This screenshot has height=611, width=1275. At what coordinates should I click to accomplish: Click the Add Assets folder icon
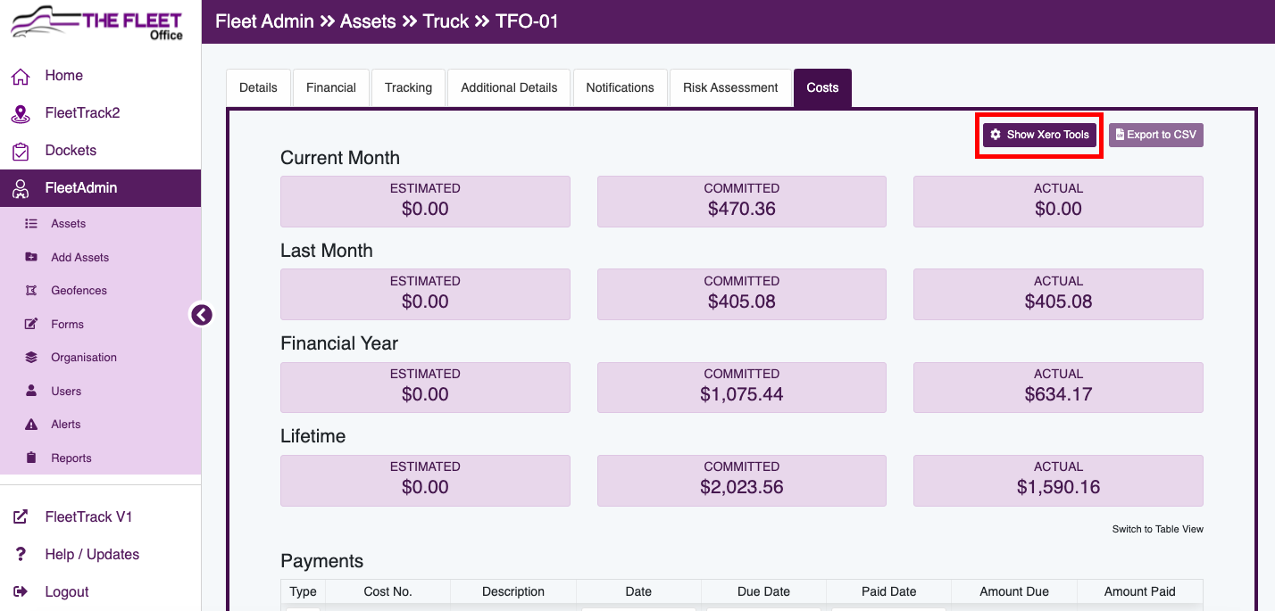click(x=31, y=257)
